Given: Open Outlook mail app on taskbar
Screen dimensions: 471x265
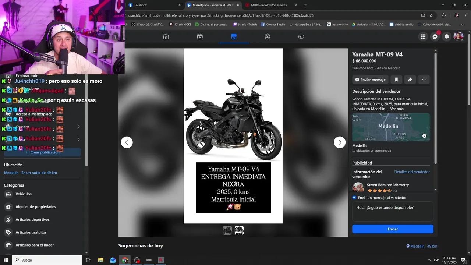Looking at the screenshot, I should pos(113,260).
